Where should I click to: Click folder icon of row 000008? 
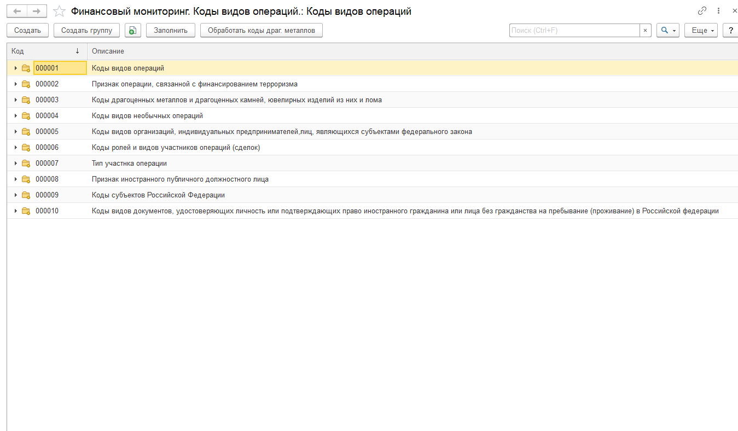click(x=26, y=179)
